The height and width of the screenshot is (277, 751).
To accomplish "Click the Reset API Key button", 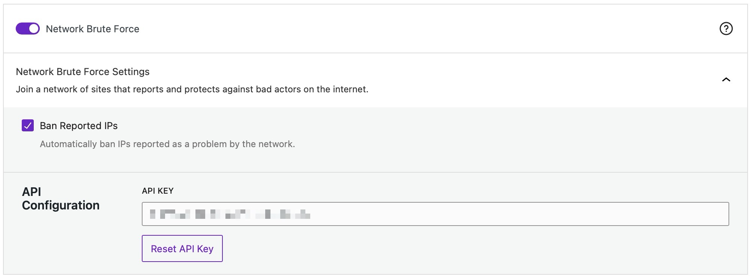I will (182, 248).
